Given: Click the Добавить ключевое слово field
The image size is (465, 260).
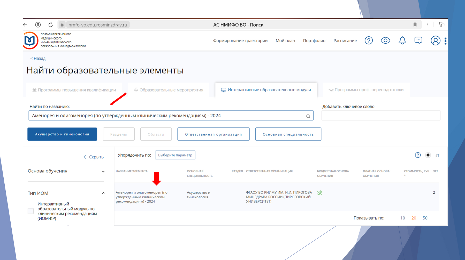Looking at the screenshot, I should [x=381, y=115].
